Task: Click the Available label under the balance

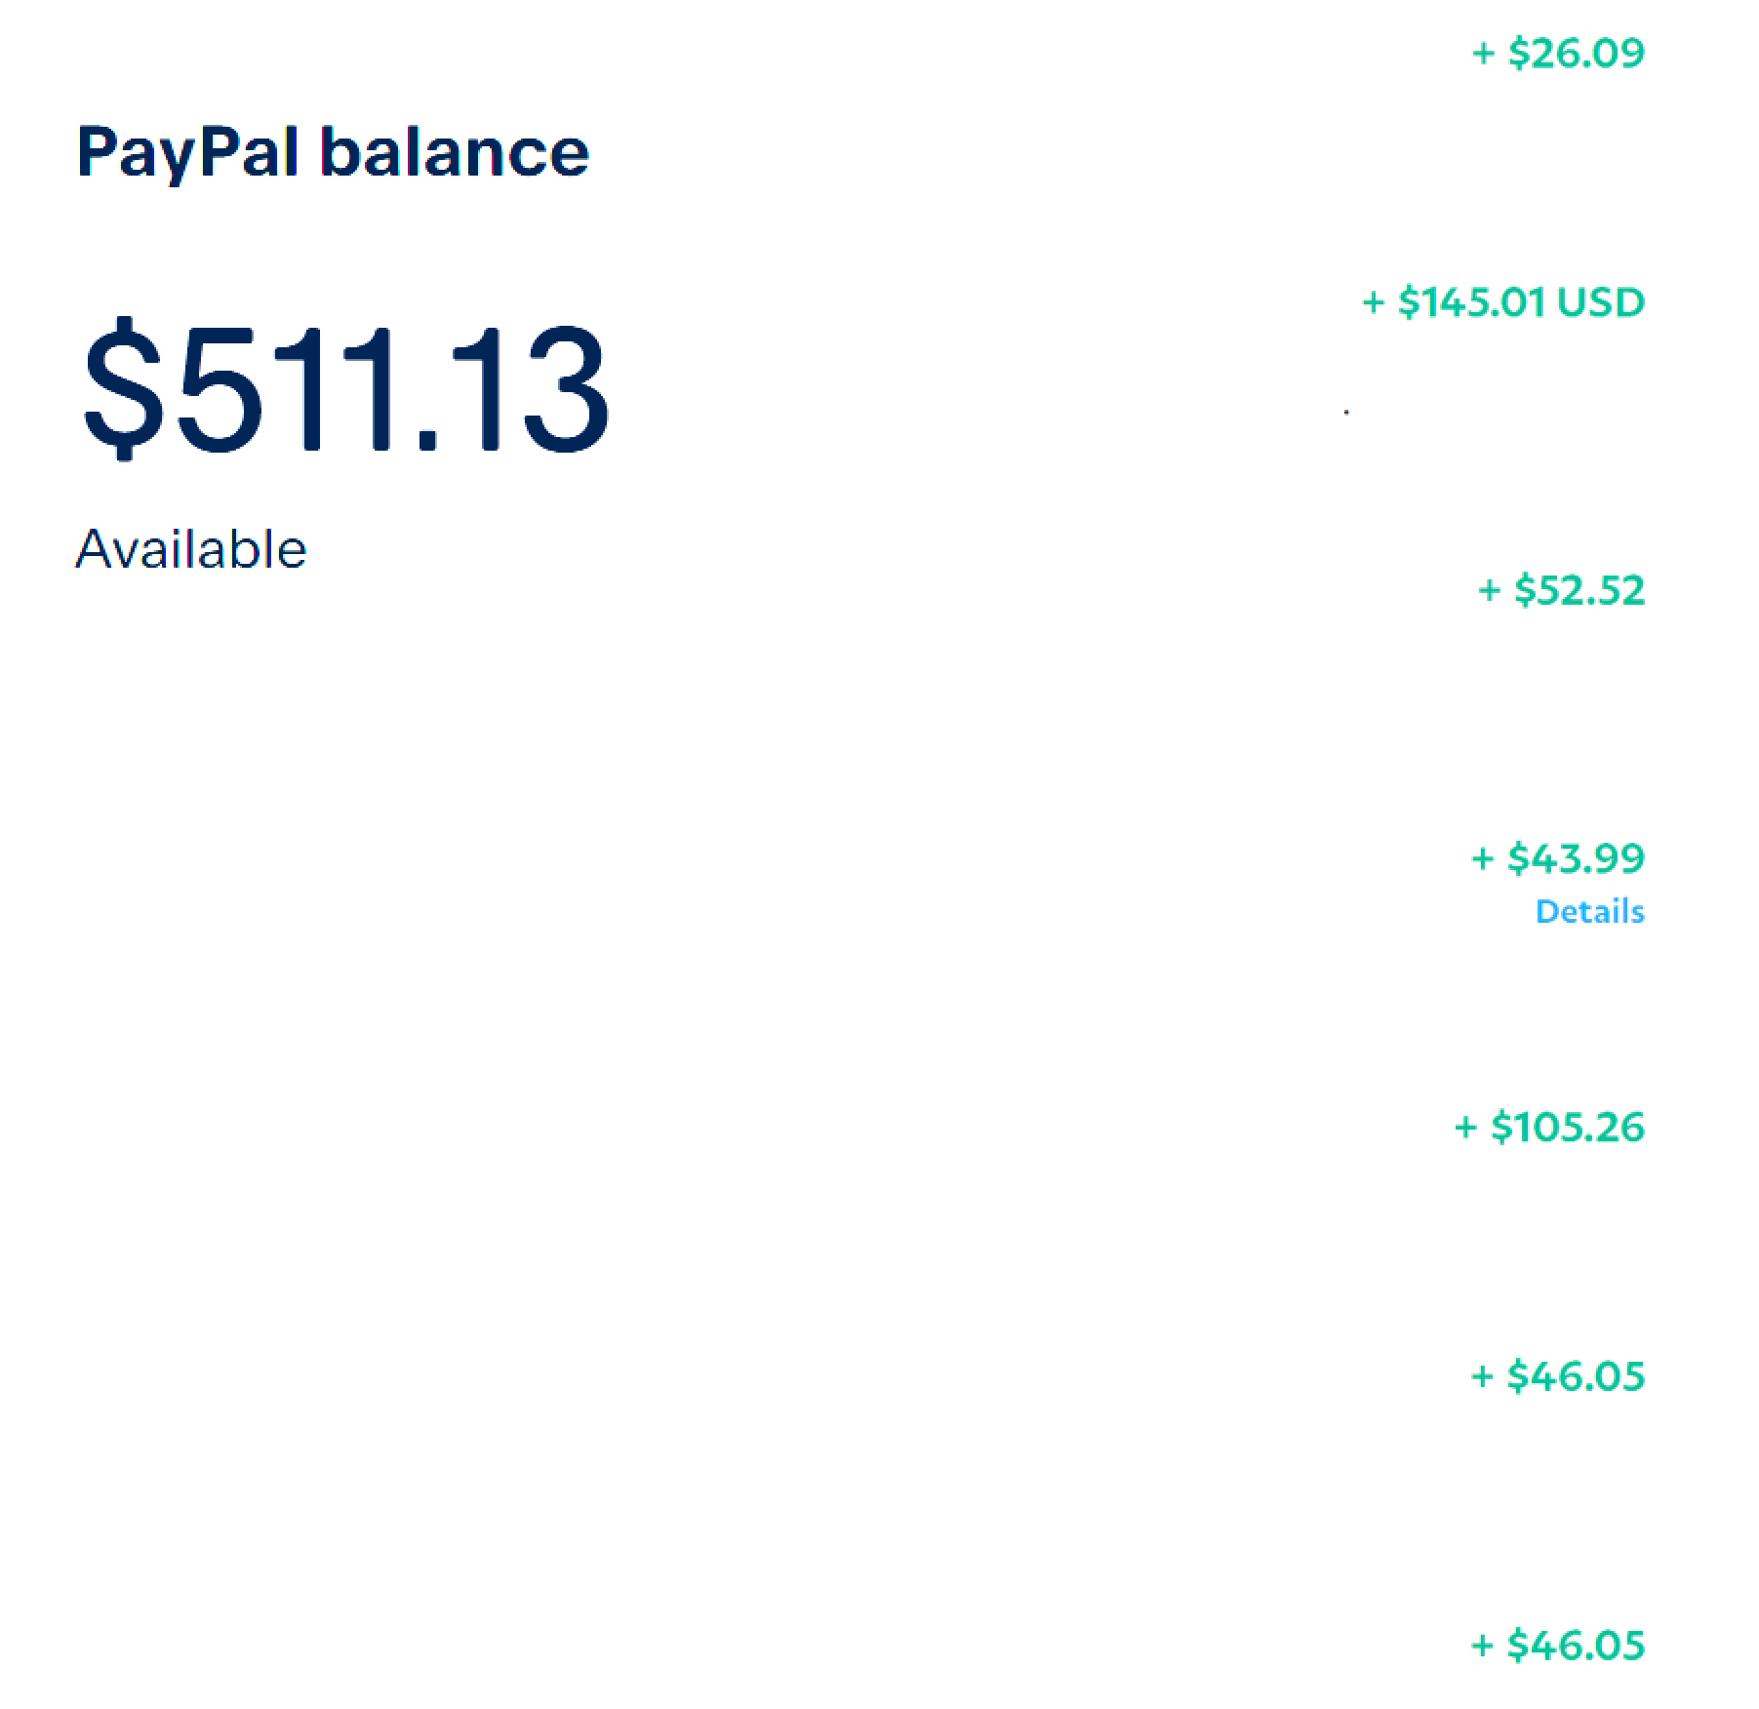Action: pyautogui.click(x=191, y=549)
